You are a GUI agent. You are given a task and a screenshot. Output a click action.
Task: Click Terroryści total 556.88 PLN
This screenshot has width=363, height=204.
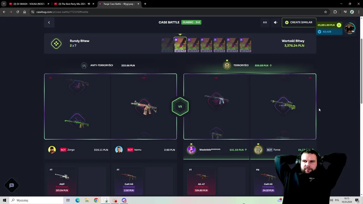(261, 65)
